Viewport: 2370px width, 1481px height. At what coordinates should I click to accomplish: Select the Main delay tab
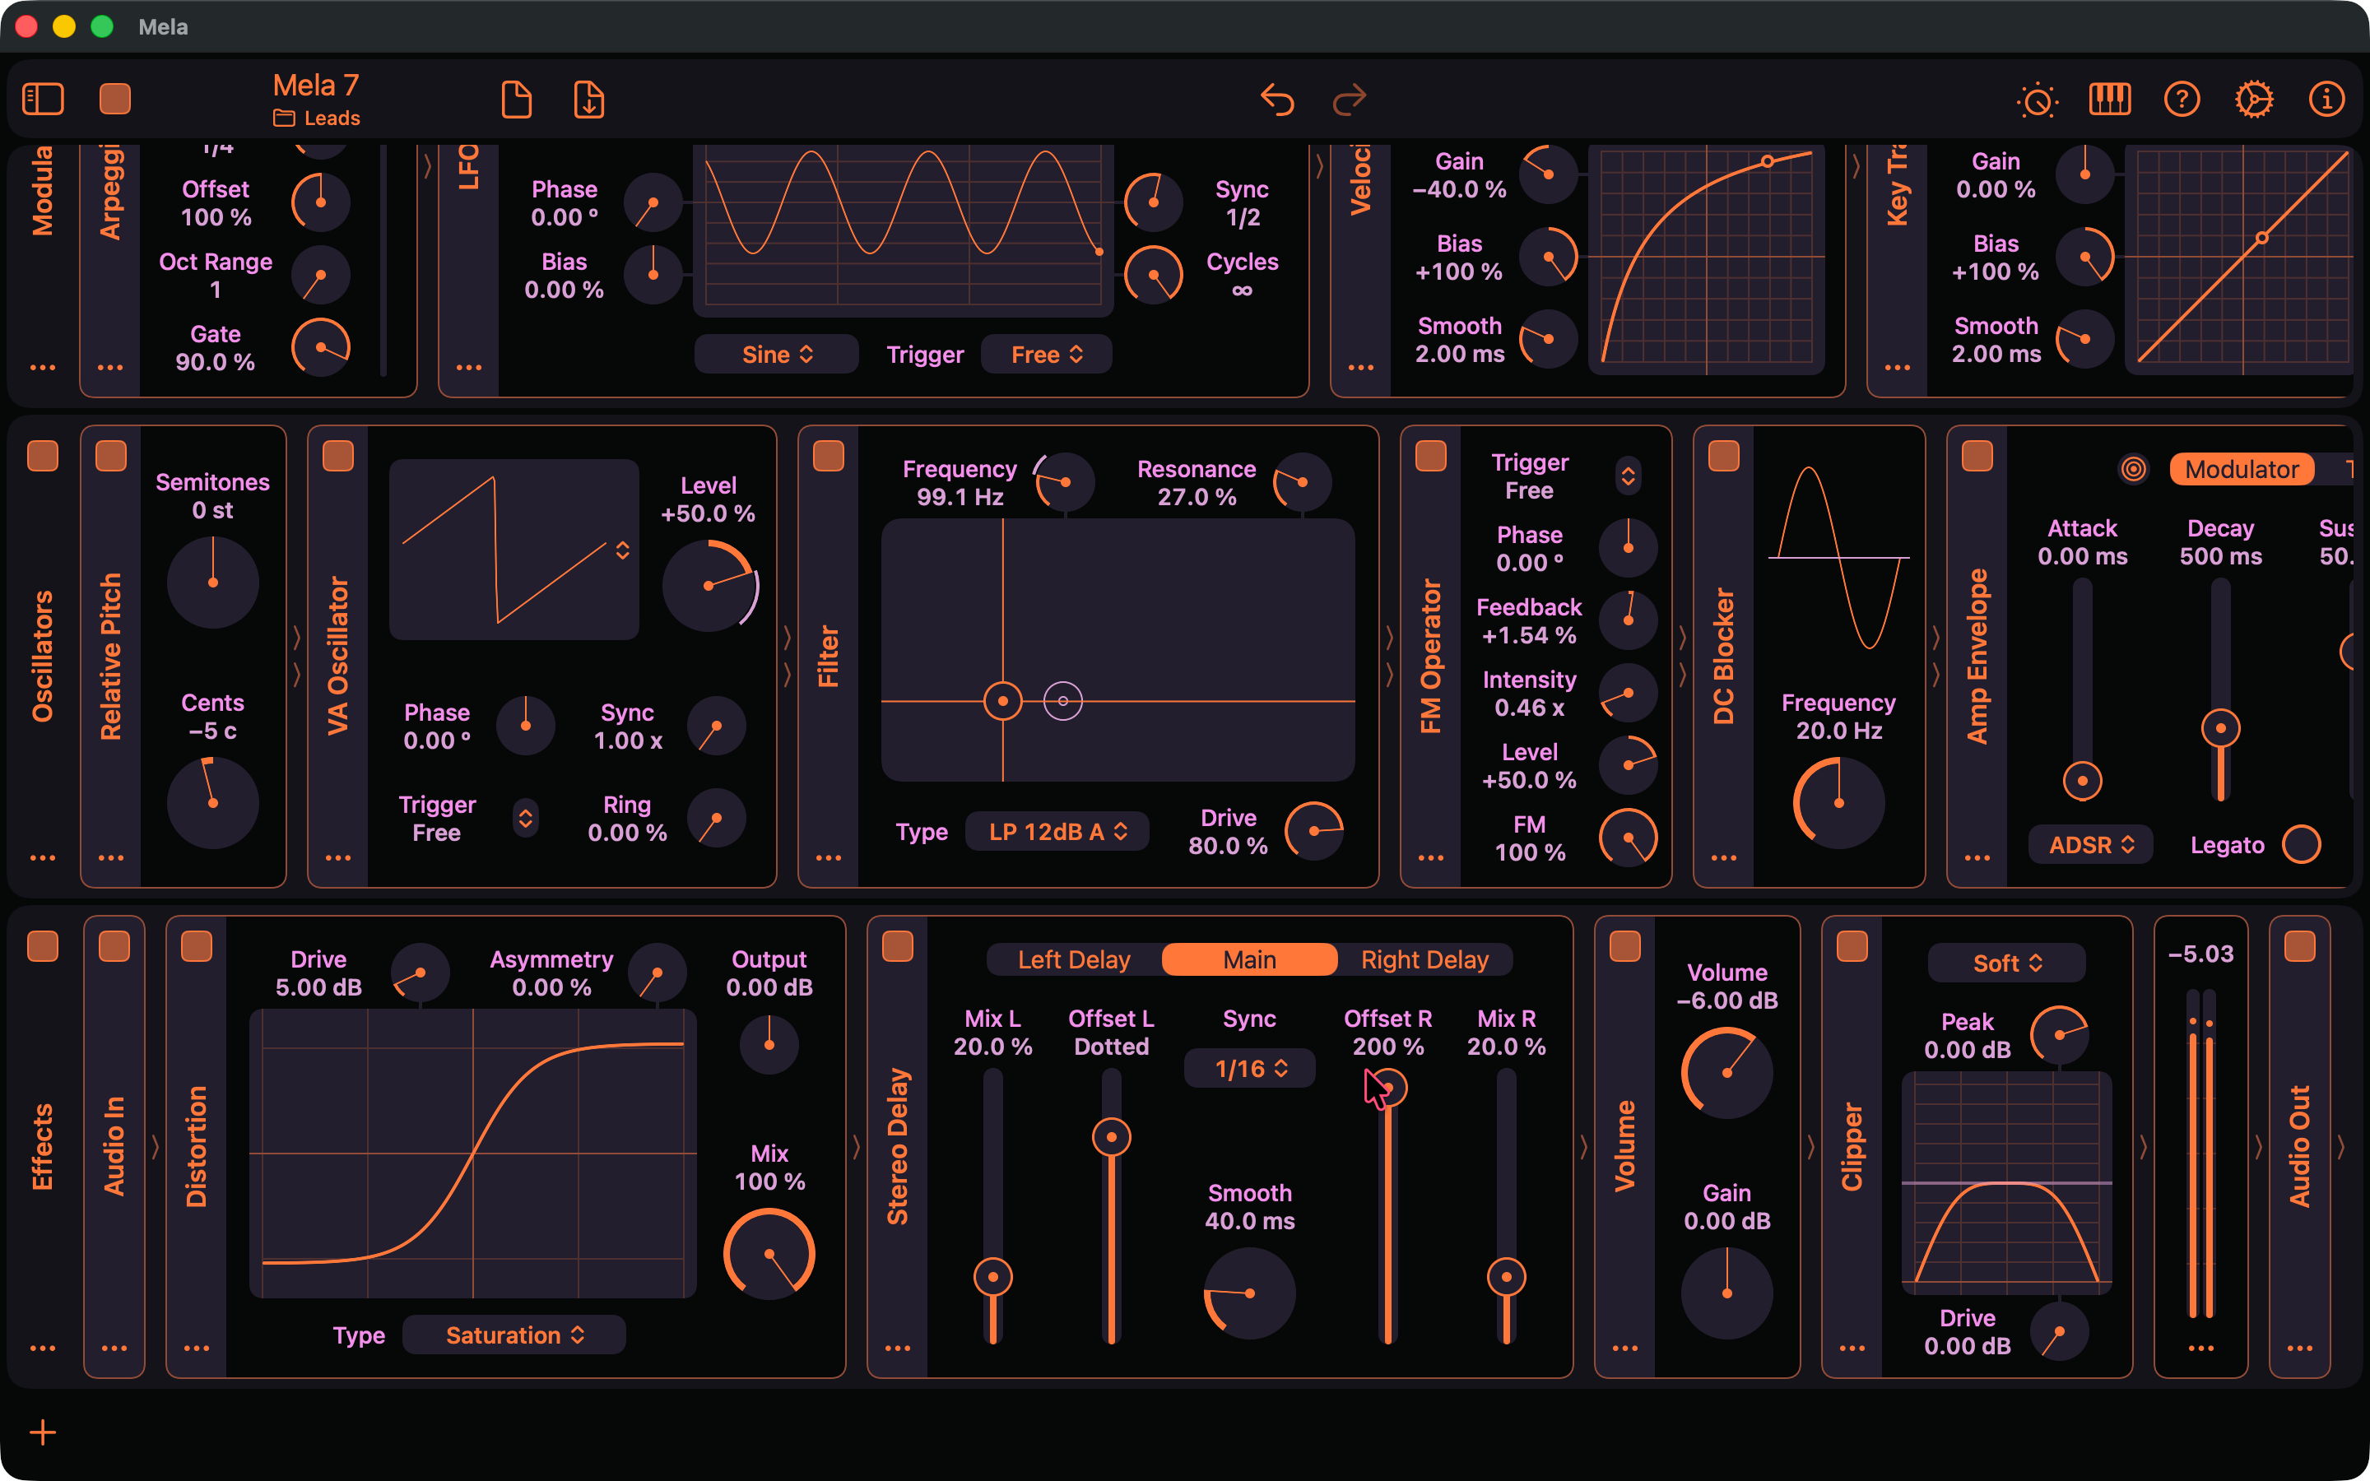coord(1250,960)
